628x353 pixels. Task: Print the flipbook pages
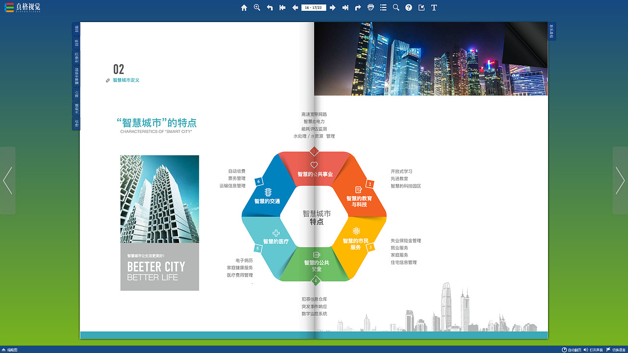click(371, 7)
